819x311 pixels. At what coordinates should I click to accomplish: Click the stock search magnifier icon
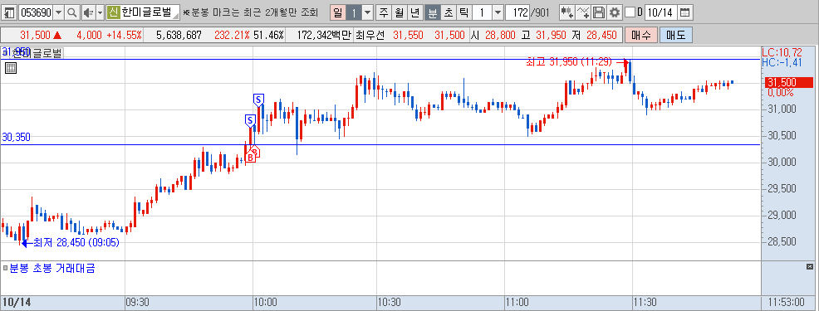(x=72, y=12)
